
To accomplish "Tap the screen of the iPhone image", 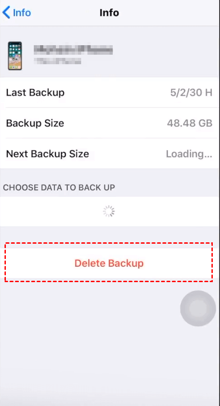I will tap(15, 56).
